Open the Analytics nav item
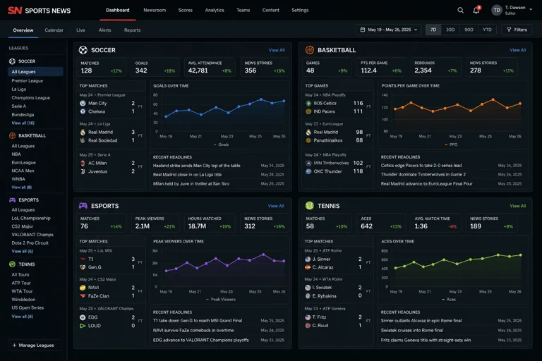The width and height of the screenshot is (542, 361). [215, 11]
